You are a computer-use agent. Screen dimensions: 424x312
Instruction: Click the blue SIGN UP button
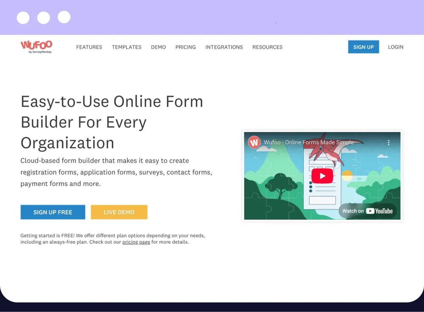point(363,47)
